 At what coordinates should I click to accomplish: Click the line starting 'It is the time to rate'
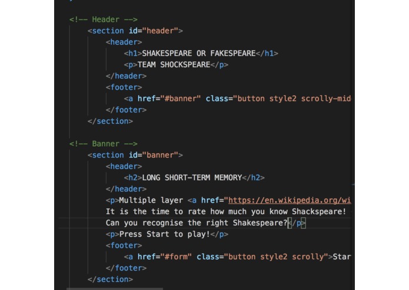226,211
